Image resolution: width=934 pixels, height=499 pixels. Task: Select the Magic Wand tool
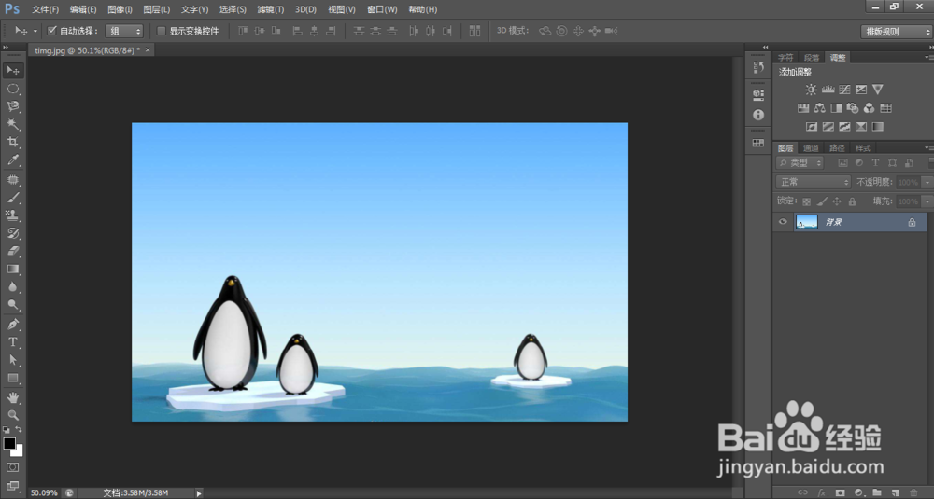12,124
